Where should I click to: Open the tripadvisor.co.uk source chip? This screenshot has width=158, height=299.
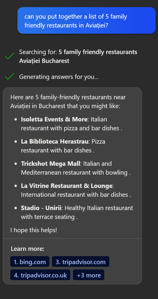coord(40,275)
